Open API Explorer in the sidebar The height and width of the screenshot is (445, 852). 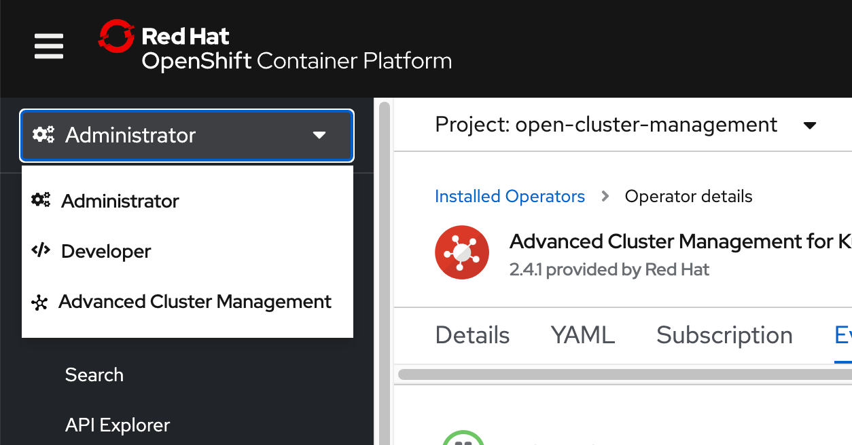pyautogui.click(x=117, y=425)
